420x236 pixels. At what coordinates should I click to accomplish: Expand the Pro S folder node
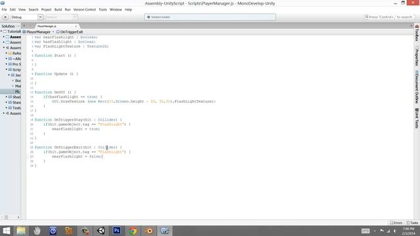point(7,64)
